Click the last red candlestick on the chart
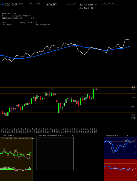 pyautogui.click(x=97, y=89)
